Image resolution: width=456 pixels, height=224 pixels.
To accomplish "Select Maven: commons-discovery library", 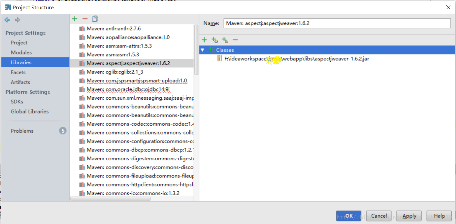I will [x=140, y=167].
